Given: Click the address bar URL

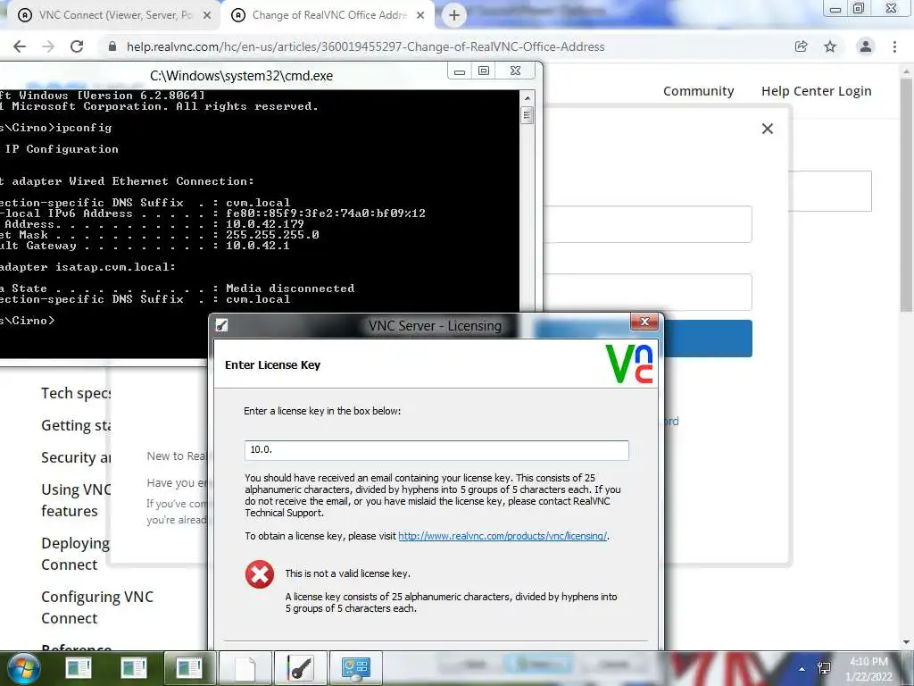Looking at the screenshot, I should coord(365,46).
